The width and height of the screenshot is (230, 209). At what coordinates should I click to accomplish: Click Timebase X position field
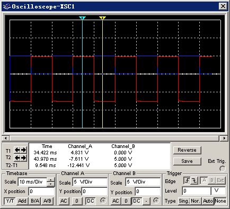coord(41,191)
